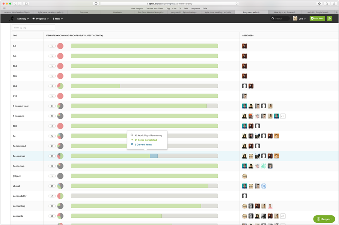Click the pie chart for 5c-cleanup

click(60, 156)
